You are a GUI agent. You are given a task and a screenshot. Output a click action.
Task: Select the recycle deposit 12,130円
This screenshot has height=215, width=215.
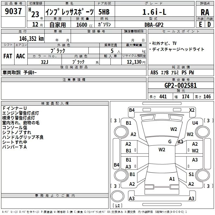(x=136, y=62)
